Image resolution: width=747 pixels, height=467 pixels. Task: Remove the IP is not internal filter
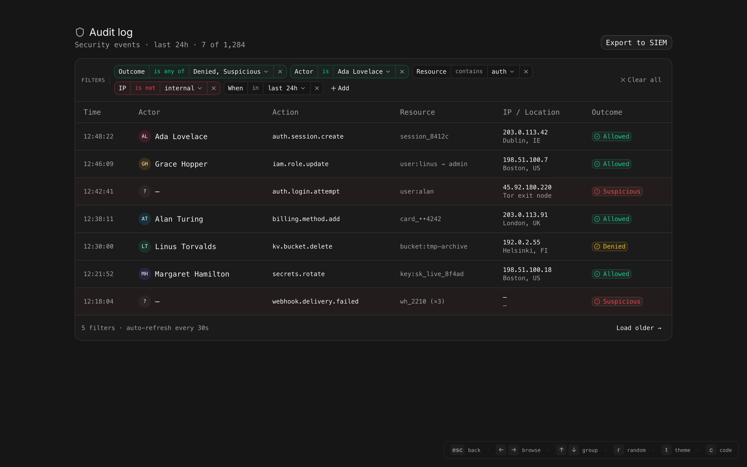click(214, 88)
